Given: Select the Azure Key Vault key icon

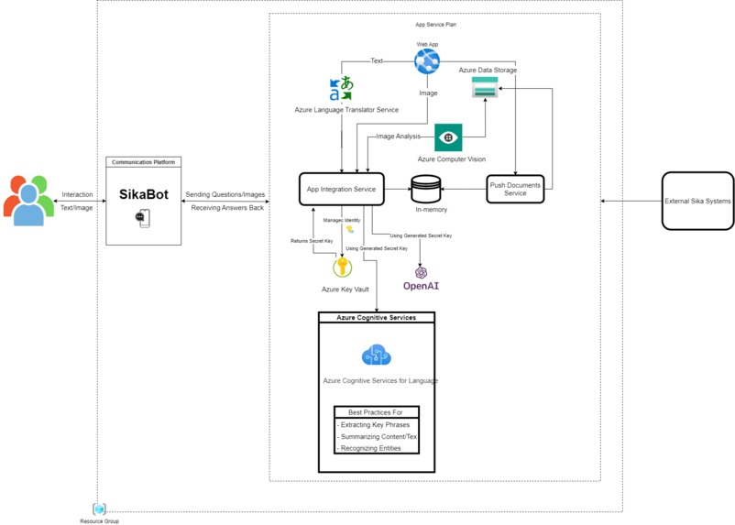Looking at the screenshot, I should coord(343,268).
